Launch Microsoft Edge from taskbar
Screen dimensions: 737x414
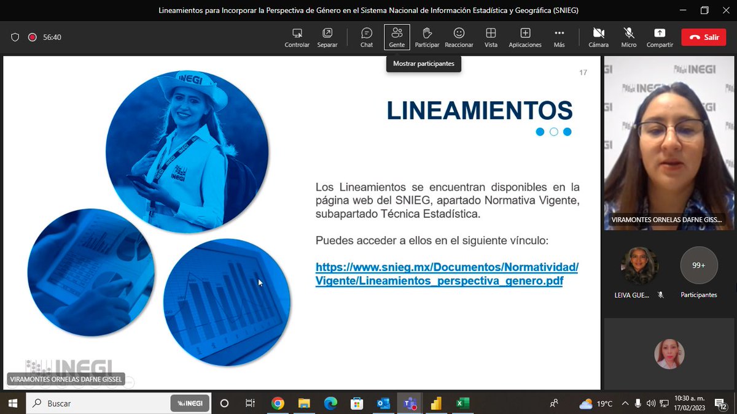330,403
